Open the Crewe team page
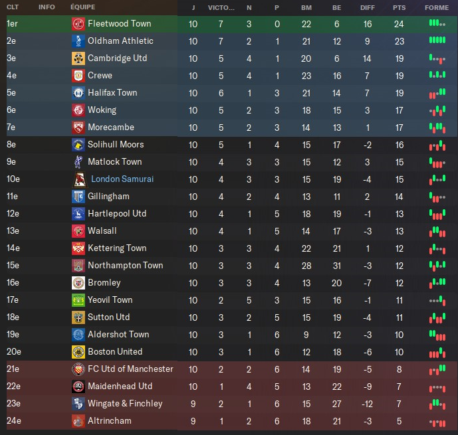Image resolution: width=458 pixels, height=435 pixels. point(100,76)
